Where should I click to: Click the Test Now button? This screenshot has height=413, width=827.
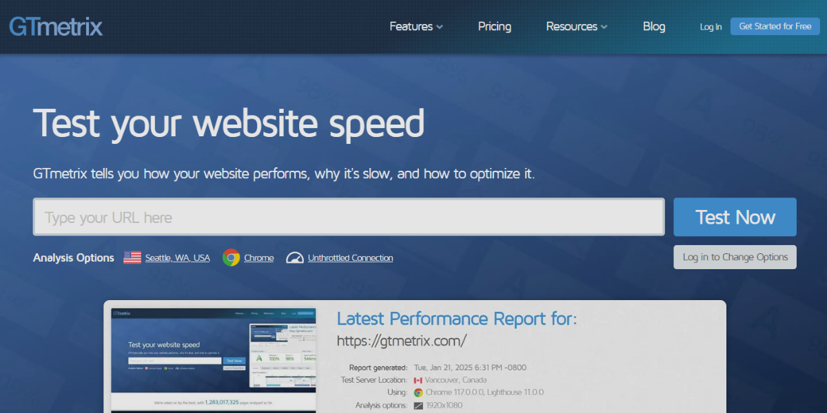(x=735, y=218)
